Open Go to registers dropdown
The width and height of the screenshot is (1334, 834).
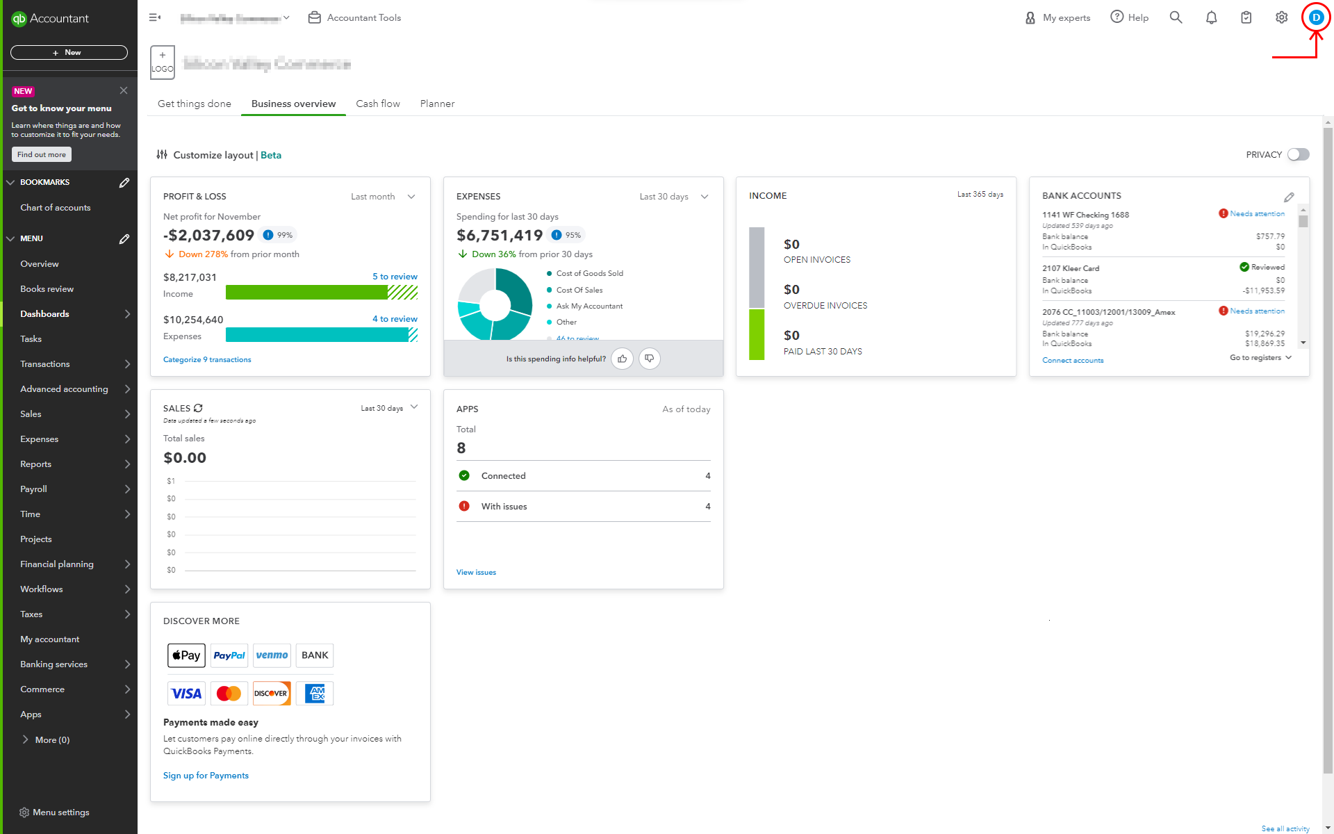1260,357
